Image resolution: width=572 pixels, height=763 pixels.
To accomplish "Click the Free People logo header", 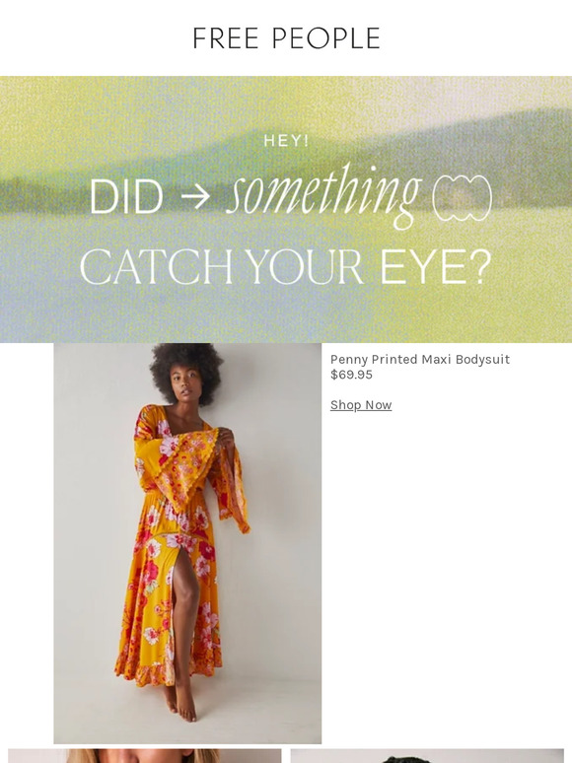I will tap(286, 38).
